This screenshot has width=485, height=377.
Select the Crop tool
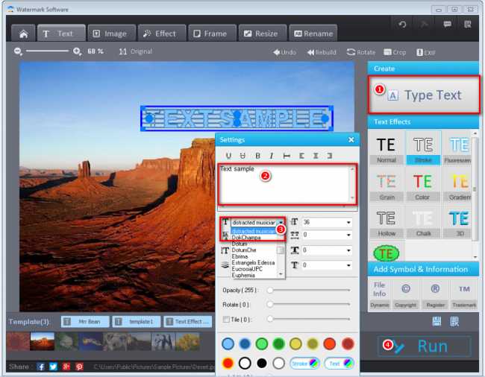pyautogui.click(x=395, y=52)
